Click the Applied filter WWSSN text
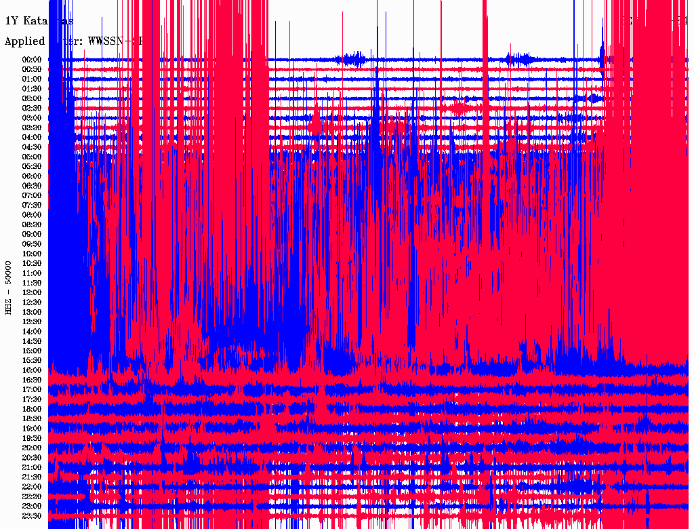694x529 pixels. (x=73, y=41)
